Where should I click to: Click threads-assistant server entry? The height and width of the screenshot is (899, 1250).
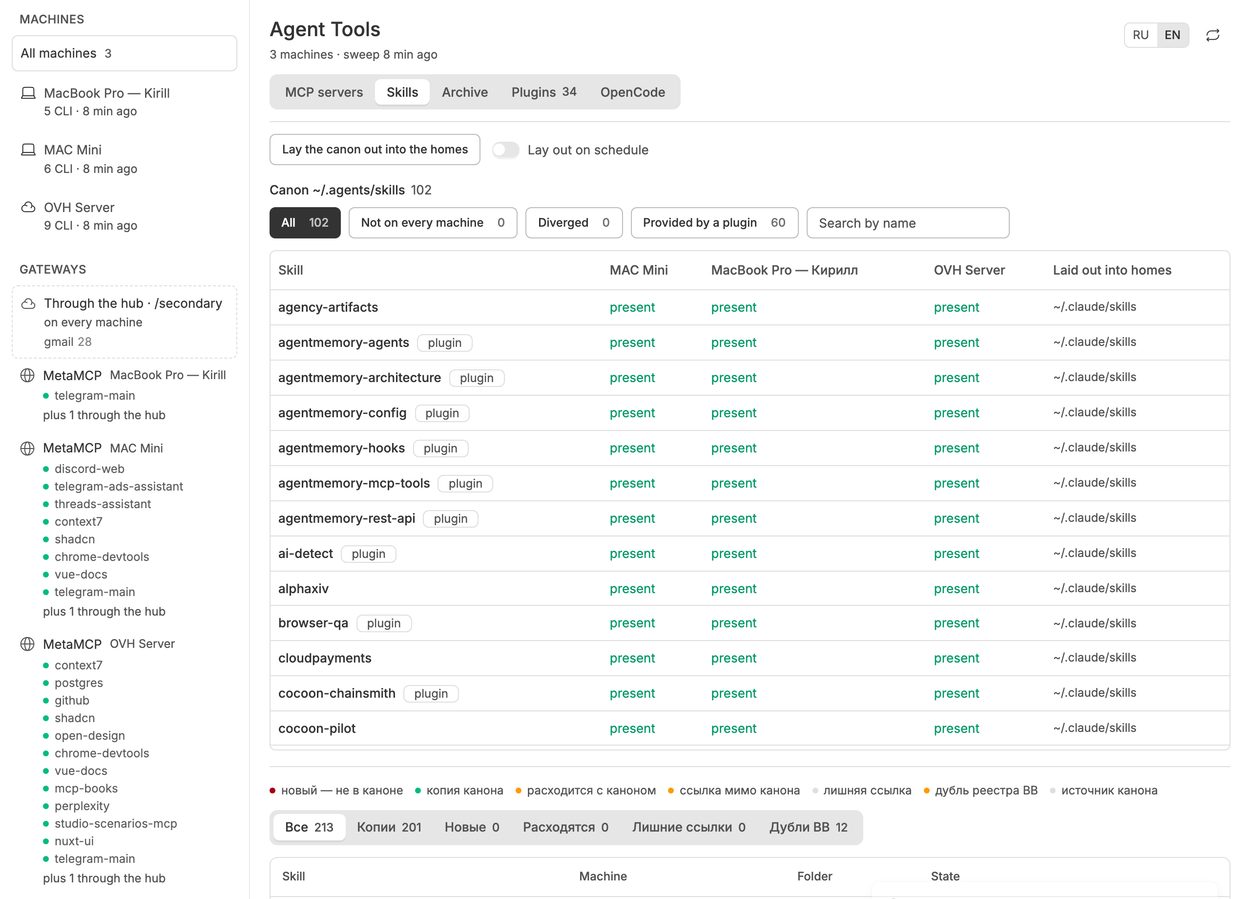coord(103,505)
